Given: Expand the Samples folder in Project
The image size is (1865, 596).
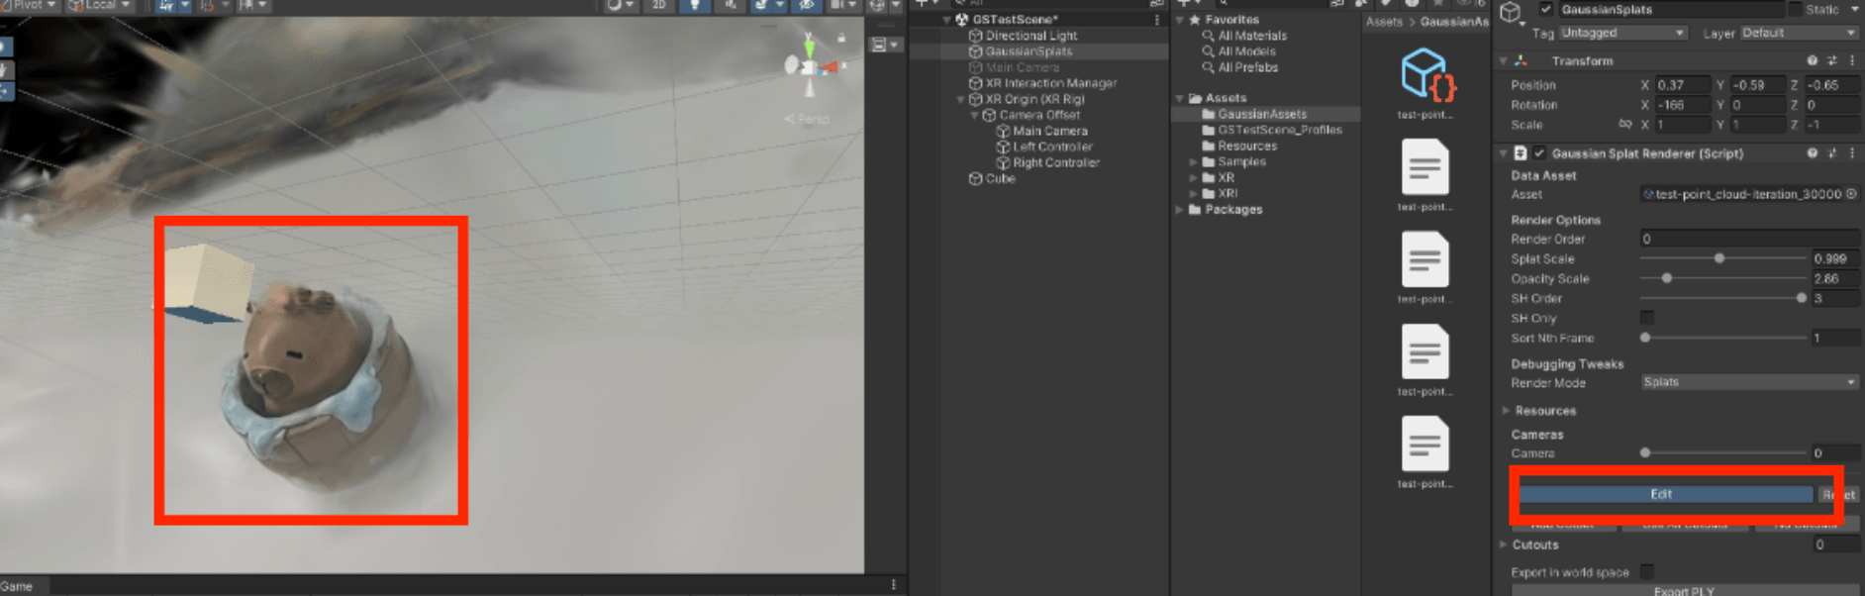Looking at the screenshot, I should point(1193,161).
